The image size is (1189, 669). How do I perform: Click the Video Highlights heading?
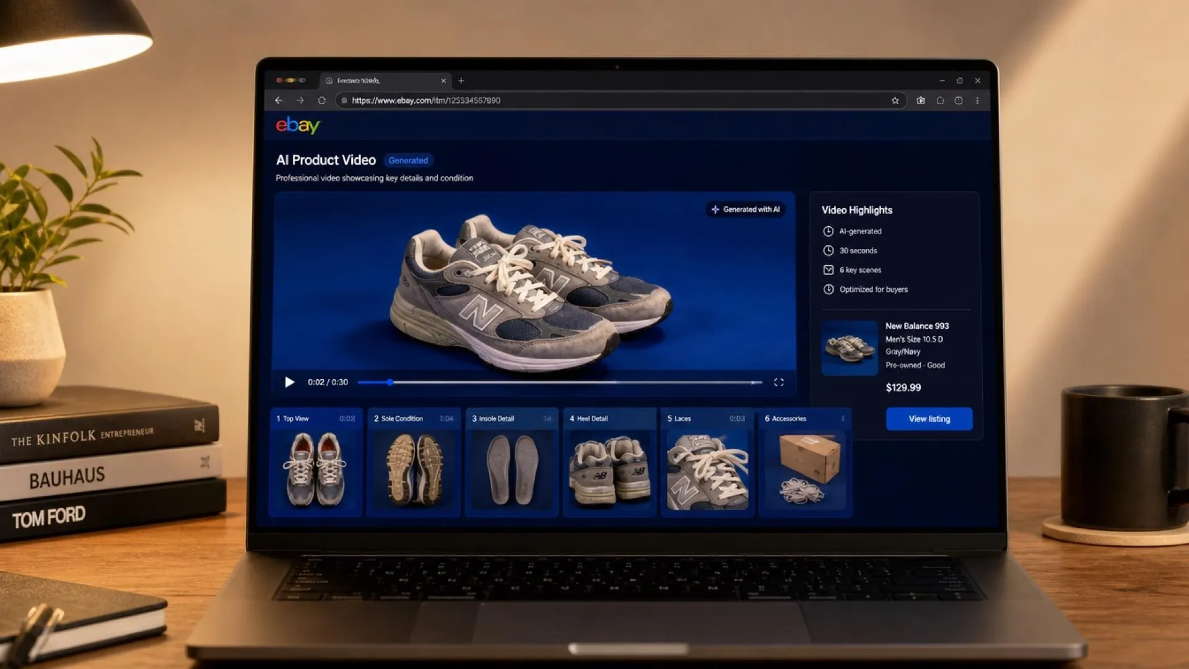coord(857,210)
